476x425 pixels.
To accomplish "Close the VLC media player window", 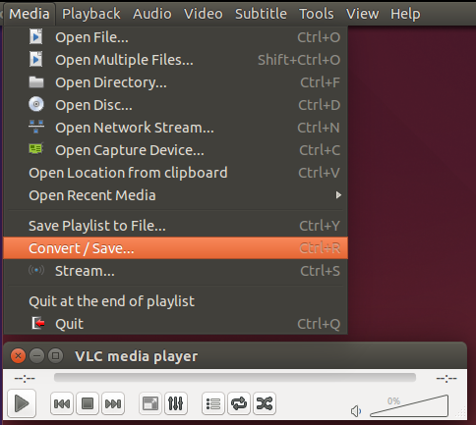I will click(x=18, y=355).
